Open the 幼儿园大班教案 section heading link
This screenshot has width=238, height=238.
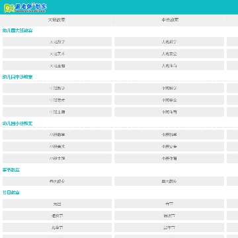tap(17, 30)
